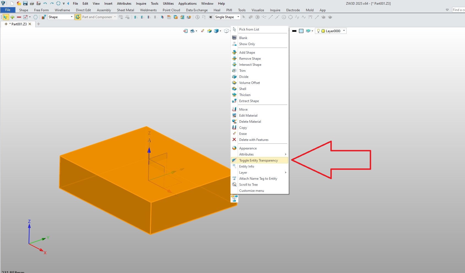Click the Appearance color sphere icon
Viewport: 465px width, 273px height.
(234, 148)
